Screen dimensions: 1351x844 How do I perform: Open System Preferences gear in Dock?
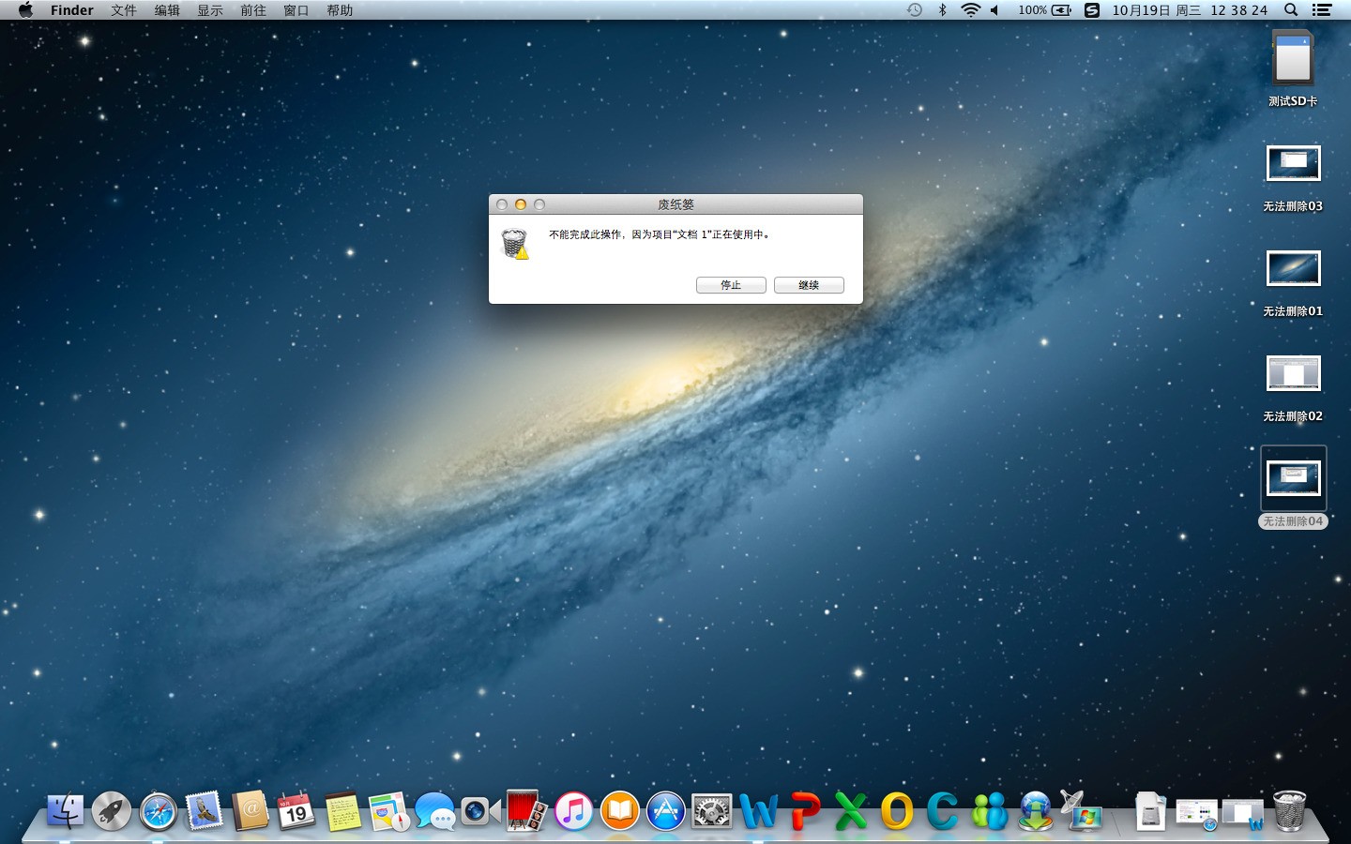pyautogui.click(x=711, y=811)
